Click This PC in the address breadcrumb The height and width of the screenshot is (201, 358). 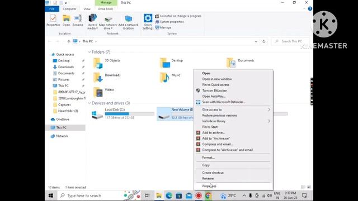click(x=88, y=41)
